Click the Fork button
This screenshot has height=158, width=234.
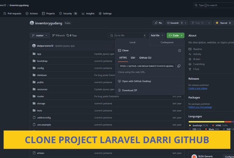[x=198, y=23]
